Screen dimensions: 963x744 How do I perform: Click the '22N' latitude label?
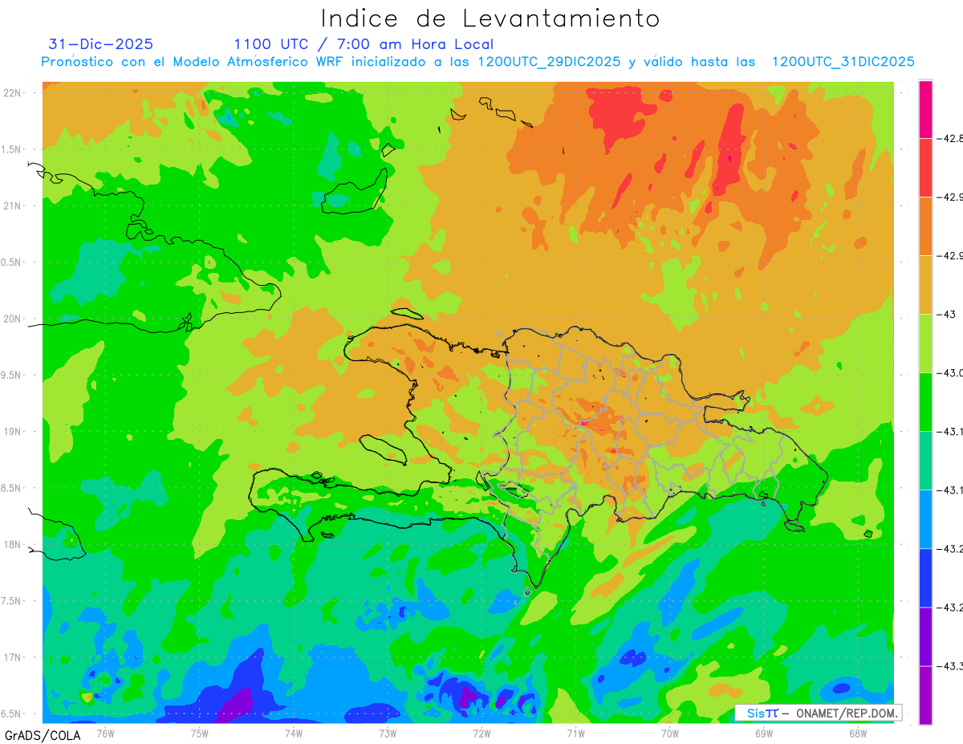point(14,92)
